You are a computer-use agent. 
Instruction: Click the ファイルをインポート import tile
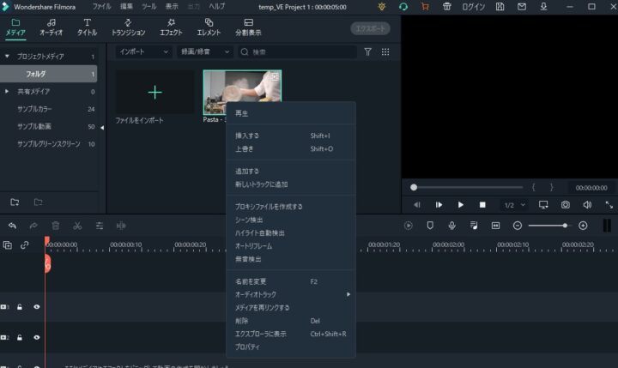click(154, 92)
